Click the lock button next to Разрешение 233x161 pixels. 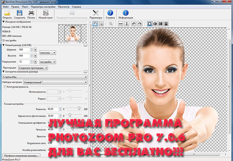coord(35,62)
